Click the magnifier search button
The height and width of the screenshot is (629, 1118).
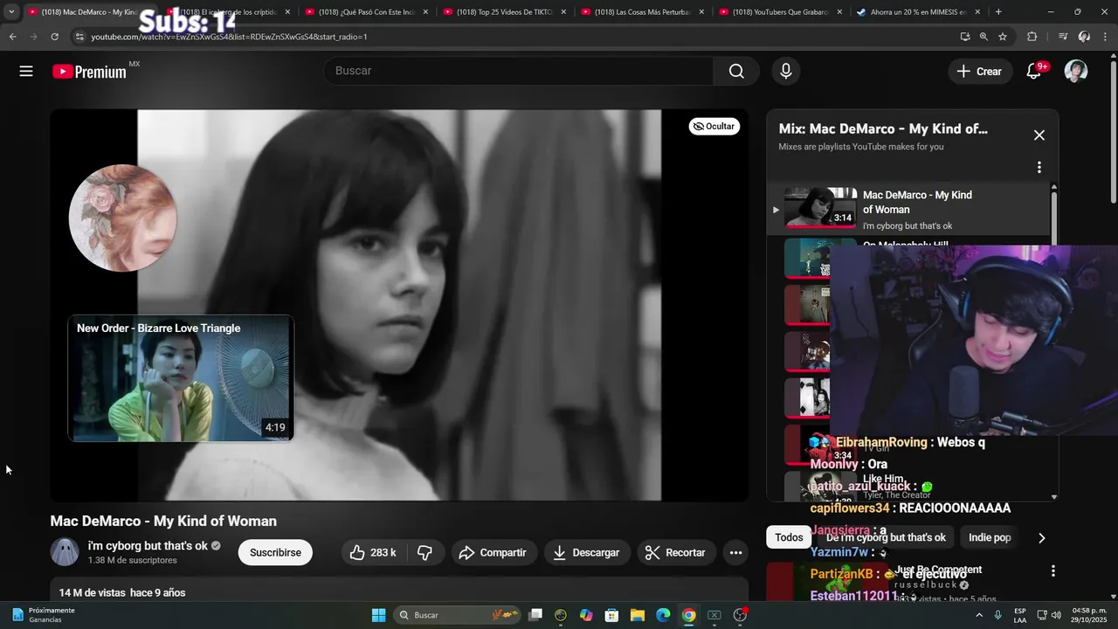pos(736,72)
